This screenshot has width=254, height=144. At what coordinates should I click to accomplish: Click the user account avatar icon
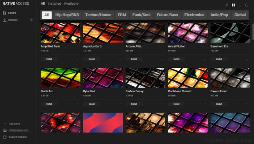click(x=5, y=130)
